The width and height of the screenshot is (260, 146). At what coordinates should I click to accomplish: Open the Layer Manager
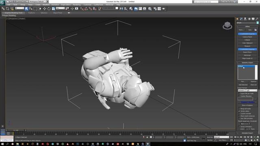[x=131, y=9]
